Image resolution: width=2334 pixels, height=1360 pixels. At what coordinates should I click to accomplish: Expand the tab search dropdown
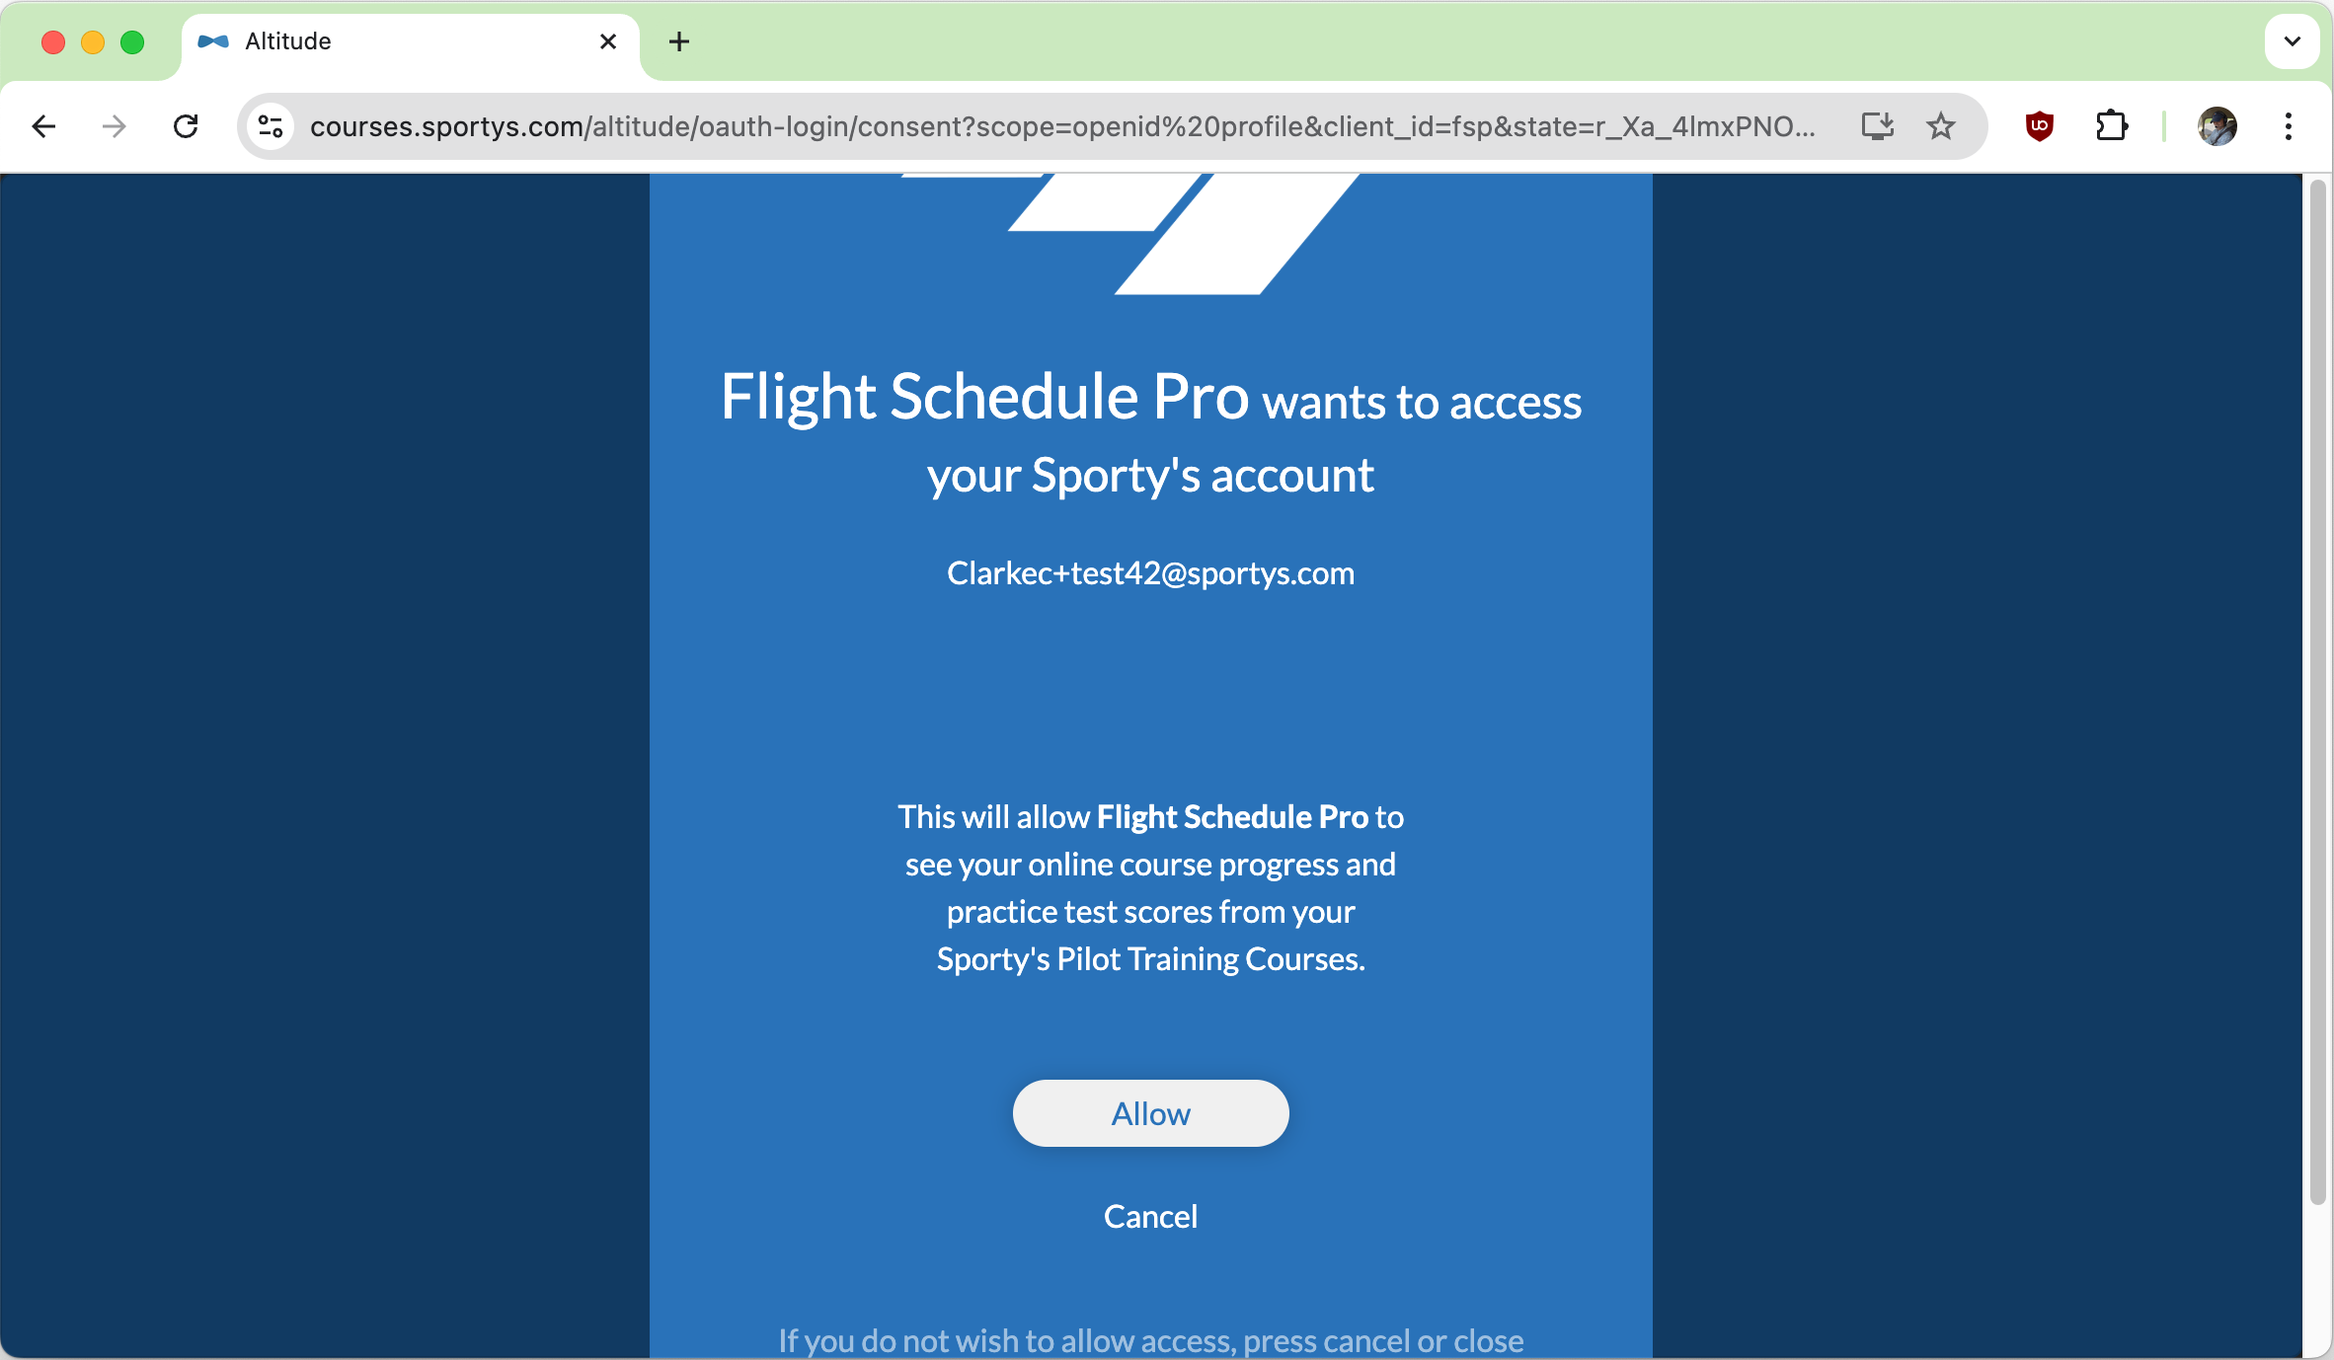[x=2292, y=41]
